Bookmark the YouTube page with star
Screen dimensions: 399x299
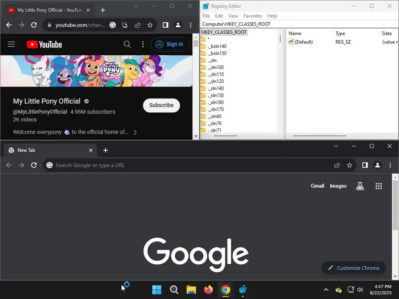click(x=150, y=25)
